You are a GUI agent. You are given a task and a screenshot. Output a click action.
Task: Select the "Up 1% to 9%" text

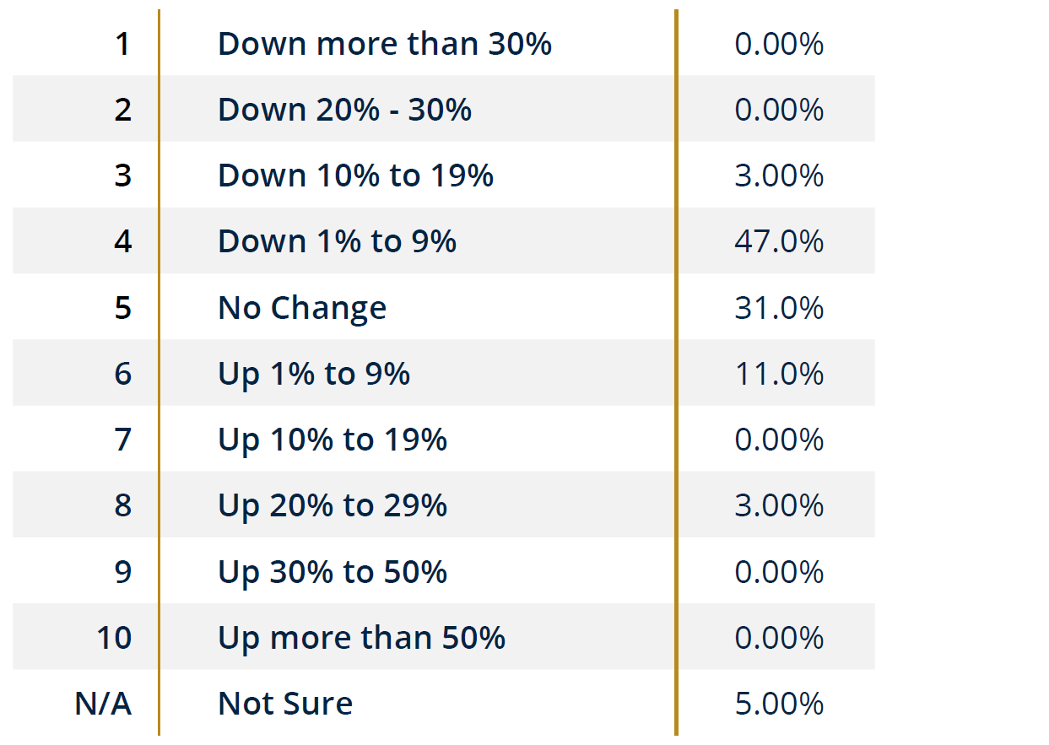(314, 374)
